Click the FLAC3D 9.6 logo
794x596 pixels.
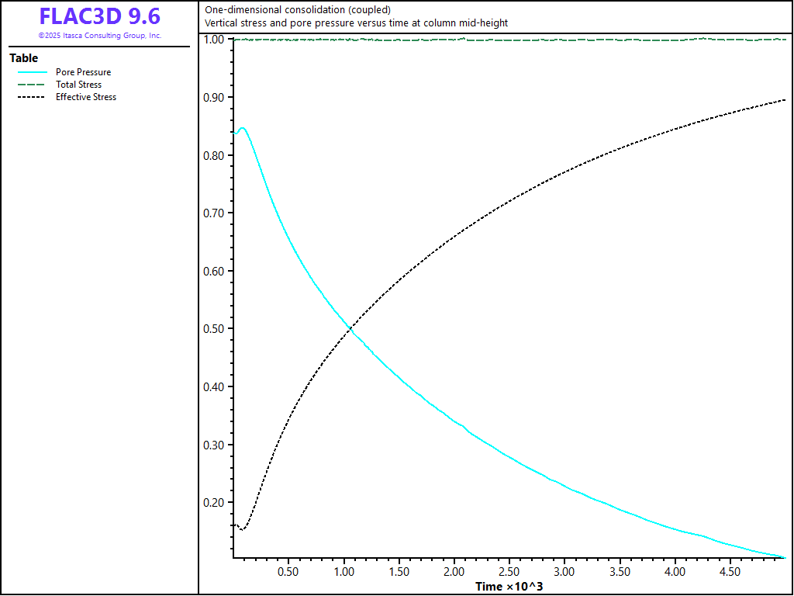tap(99, 17)
